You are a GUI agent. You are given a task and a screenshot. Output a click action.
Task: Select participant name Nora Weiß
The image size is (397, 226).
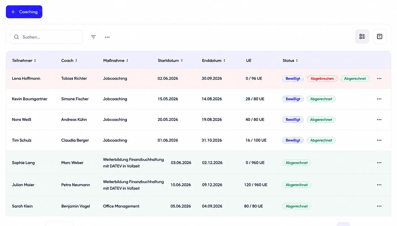(21, 119)
